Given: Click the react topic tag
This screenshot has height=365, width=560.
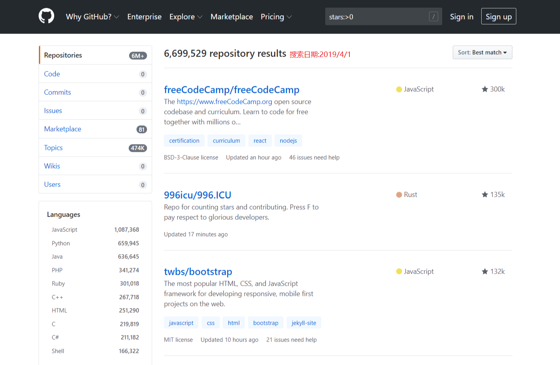Looking at the screenshot, I should (260, 141).
